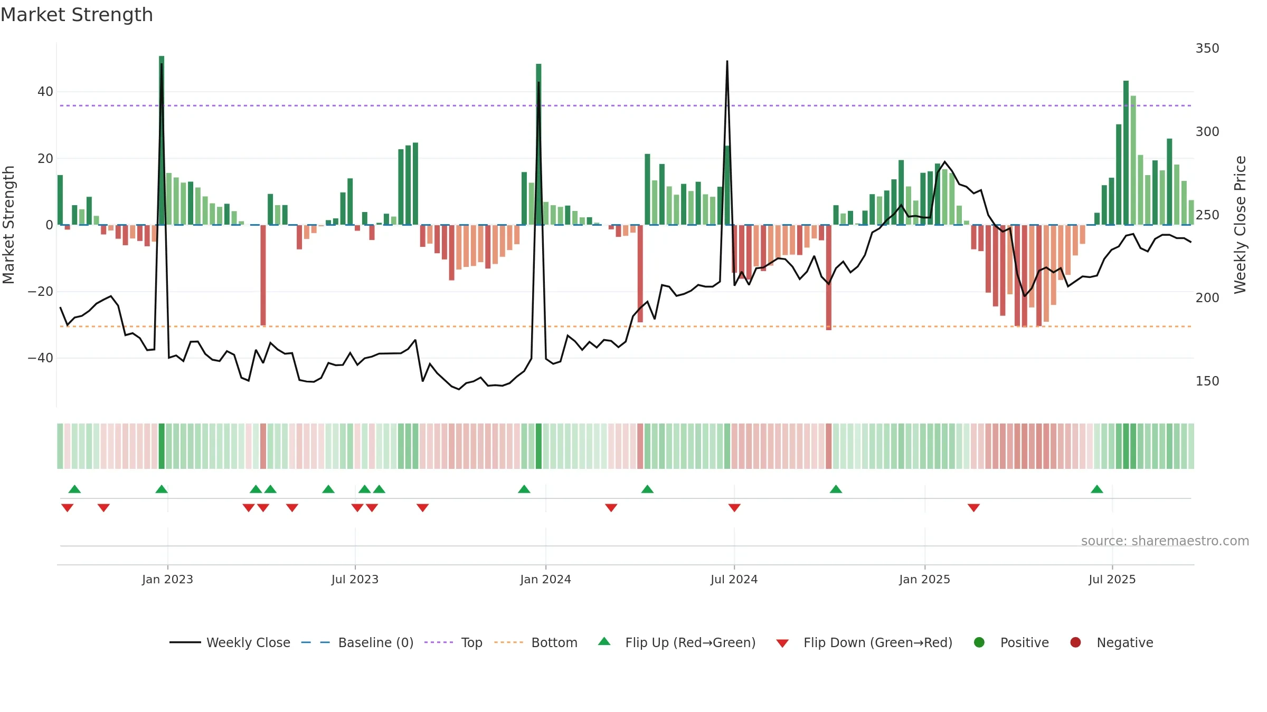Toggle Flip Down (Green→Red) legend entry
The width and height of the screenshot is (1267, 712).
(x=864, y=642)
